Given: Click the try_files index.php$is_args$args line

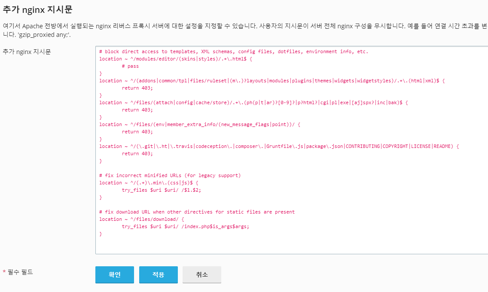Looking at the screenshot, I should pos(186,226).
